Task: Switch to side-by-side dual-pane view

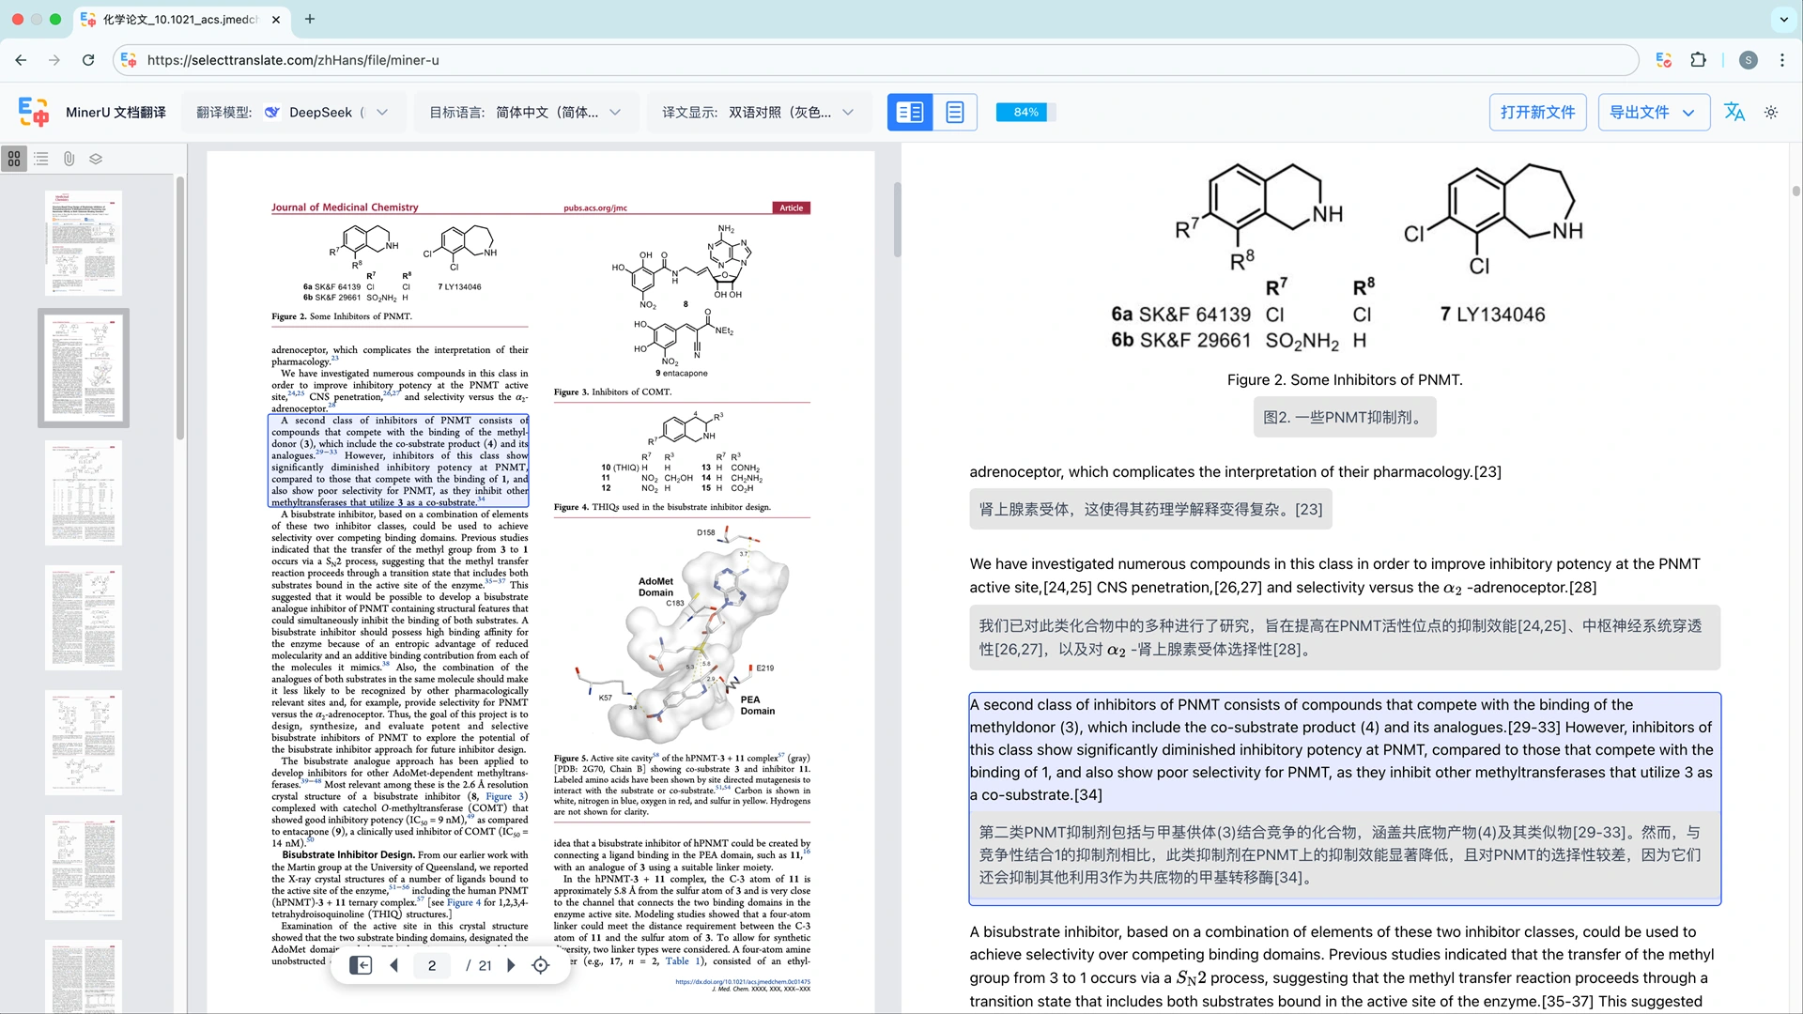Action: pyautogui.click(x=910, y=112)
